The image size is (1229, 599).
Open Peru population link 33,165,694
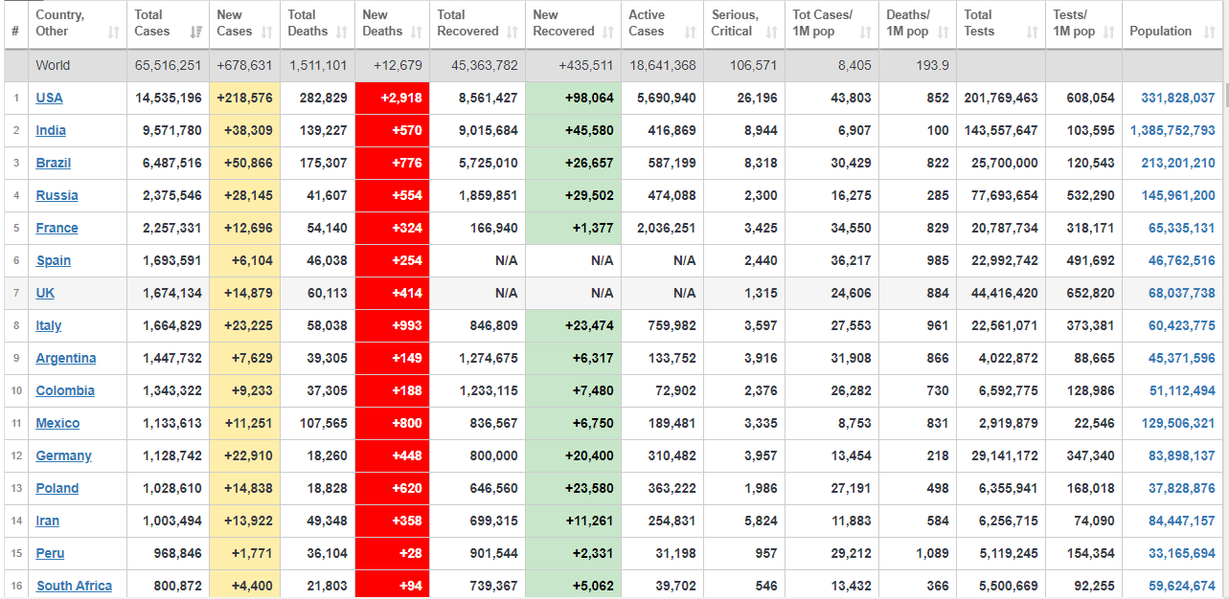coord(1182,553)
